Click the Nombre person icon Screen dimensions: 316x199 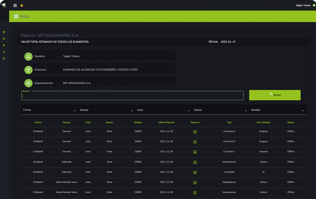[x=28, y=56]
